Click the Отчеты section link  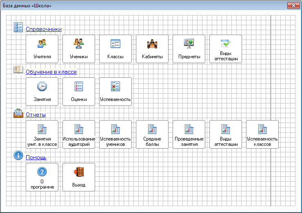point(36,114)
